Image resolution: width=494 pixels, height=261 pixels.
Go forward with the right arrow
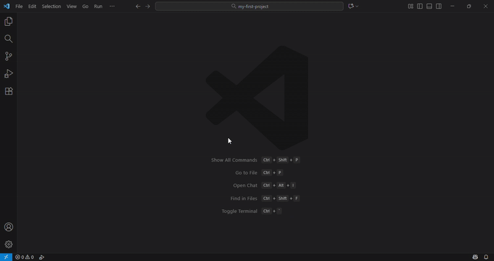tap(148, 6)
